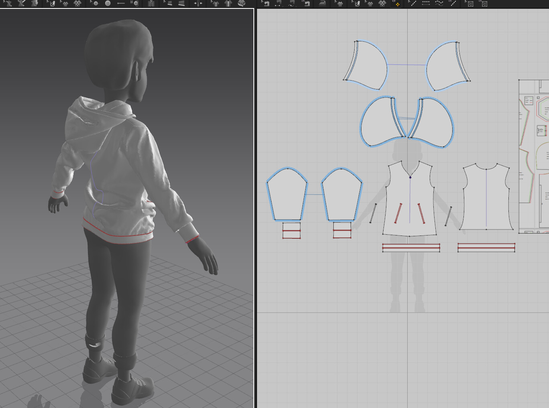The height and width of the screenshot is (408, 549).
Task: Select the lower-right hood panel pattern
Action: 434,122
